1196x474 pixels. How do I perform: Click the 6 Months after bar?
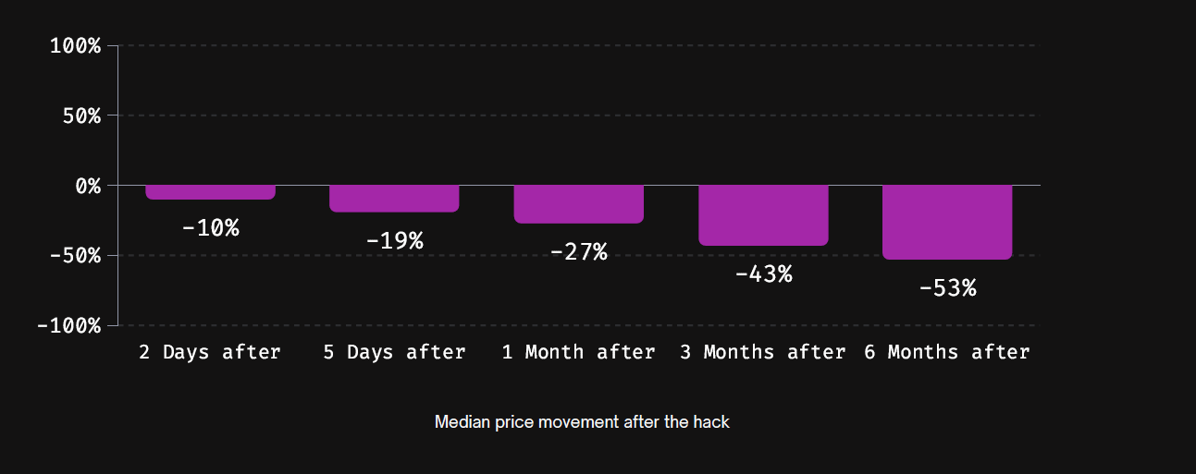pos(947,223)
